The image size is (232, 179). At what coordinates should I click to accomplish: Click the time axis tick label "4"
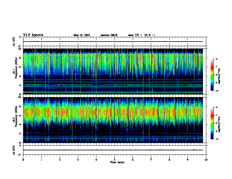[x=96, y=160]
